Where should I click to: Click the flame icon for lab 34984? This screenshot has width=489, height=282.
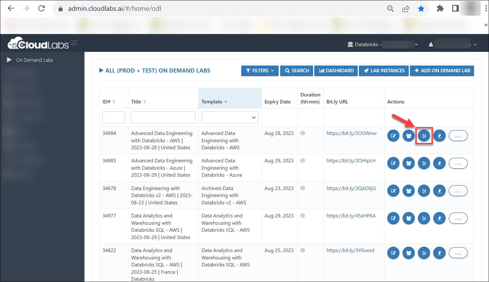click(x=439, y=136)
